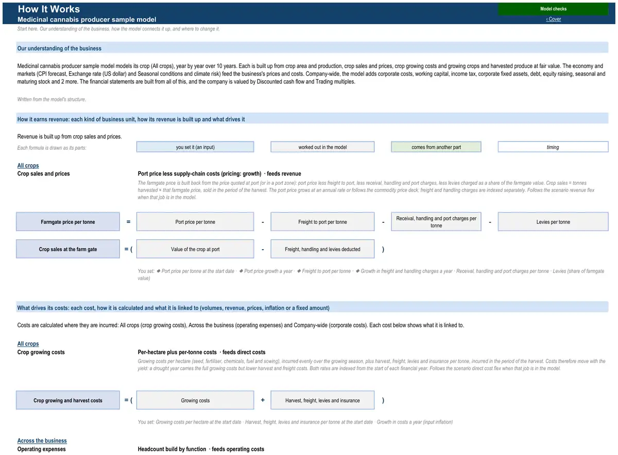Select the 'Operating expenses' label
The image size is (618, 455).
(42, 449)
